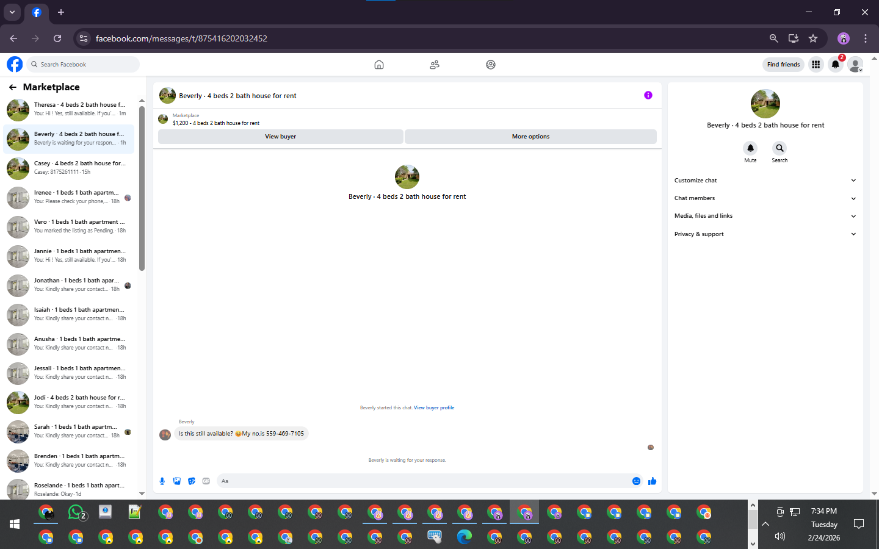Attach a photo with image icon
Viewport: 879px width, 549px height.
(177, 481)
